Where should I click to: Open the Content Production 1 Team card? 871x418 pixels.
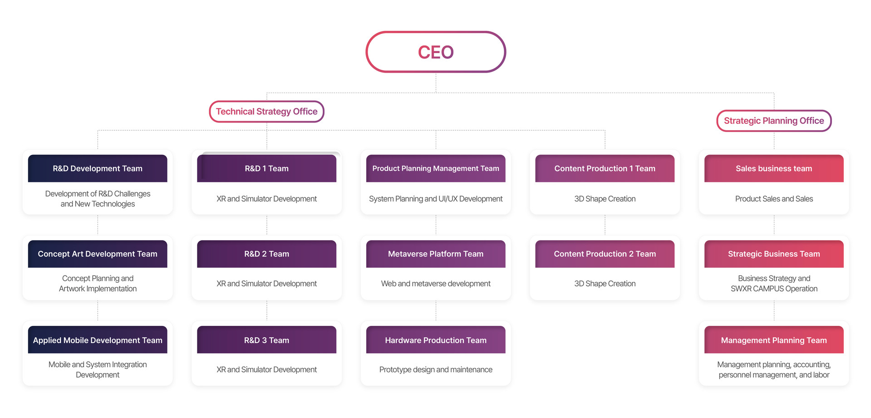click(x=605, y=182)
